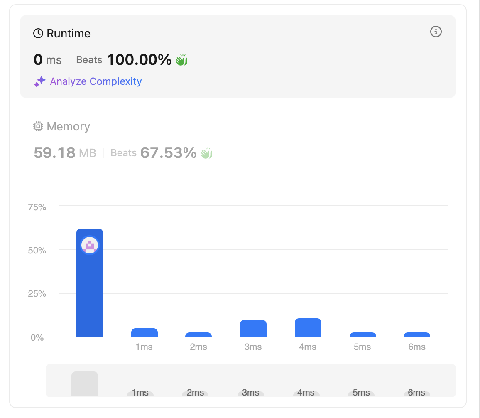Click the clock icon beside Runtime
The height and width of the screenshot is (418, 480).
click(x=38, y=33)
